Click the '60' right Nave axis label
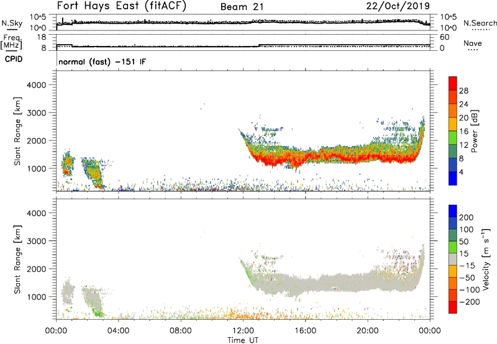Viewport: 497px width, 344px height. [444, 37]
